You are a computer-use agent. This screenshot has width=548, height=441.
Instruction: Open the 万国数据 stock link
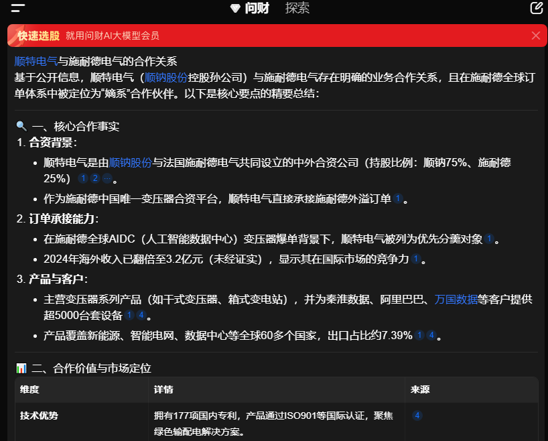(x=456, y=300)
